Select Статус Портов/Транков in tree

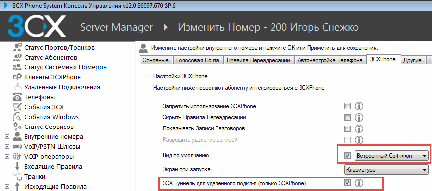click(60, 48)
